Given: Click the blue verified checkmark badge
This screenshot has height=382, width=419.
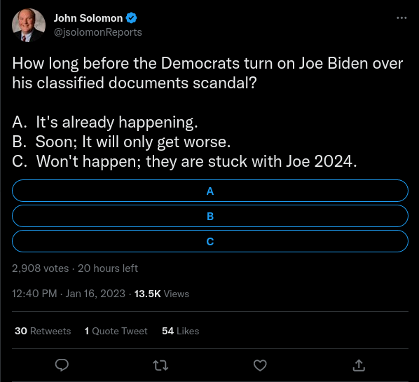Looking at the screenshot, I should coord(131,18).
